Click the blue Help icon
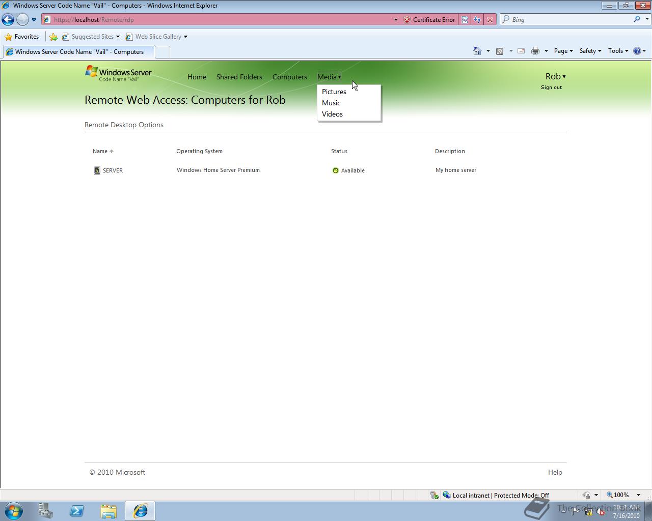 click(637, 51)
